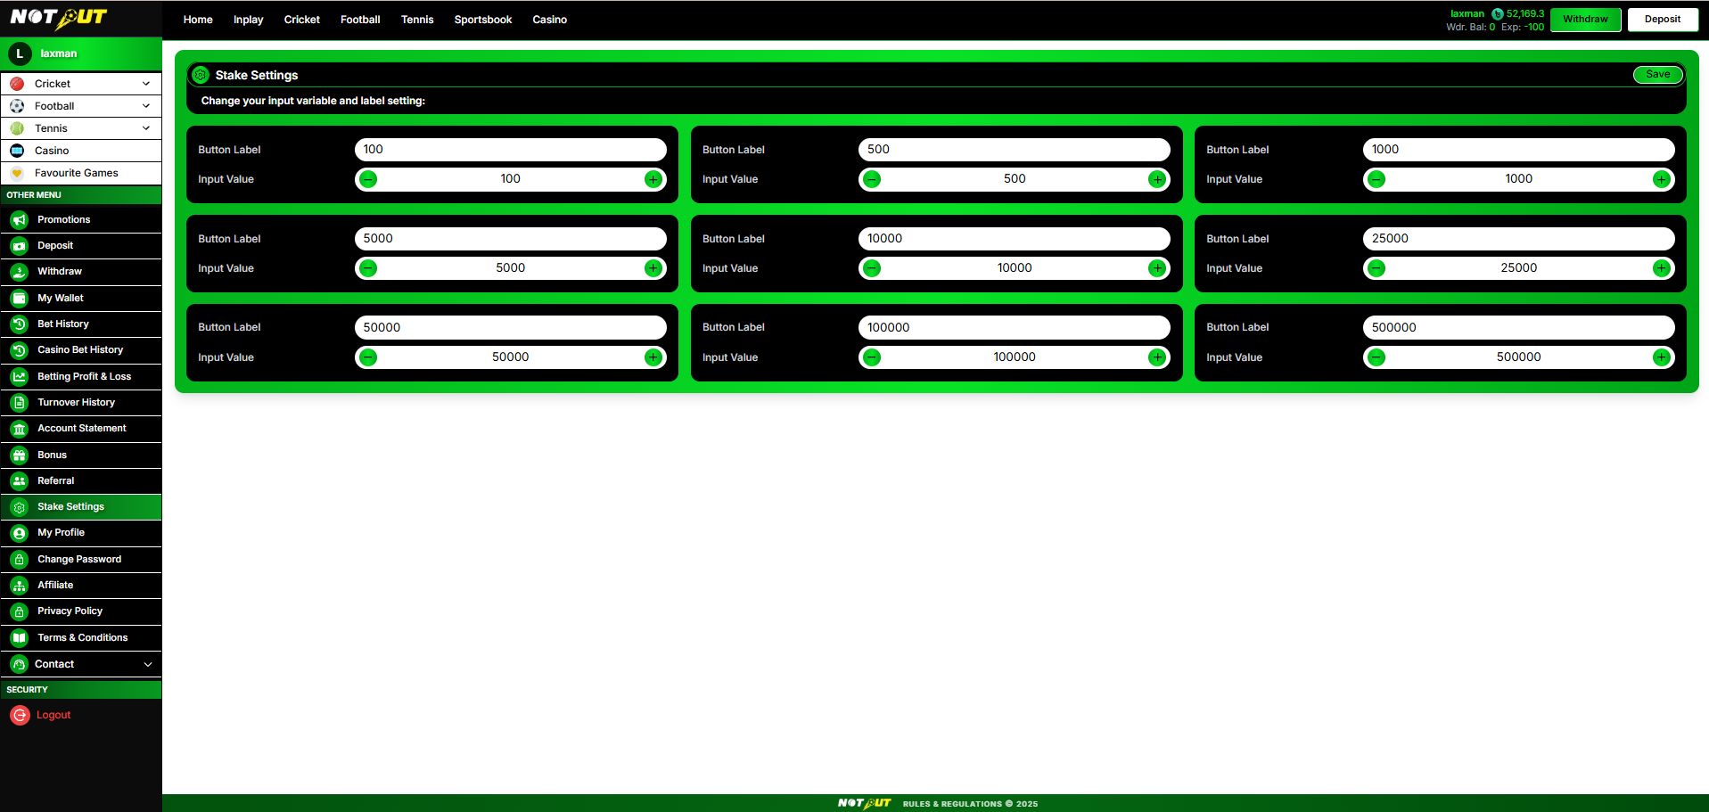This screenshot has height=812, width=1709.
Task: Open the Home tab in top navigation
Action: coord(198,20)
